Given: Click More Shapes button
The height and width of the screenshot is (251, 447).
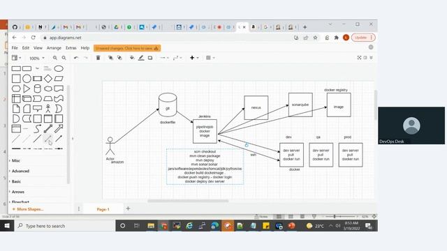Looking at the screenshot, I should point(28,209).
